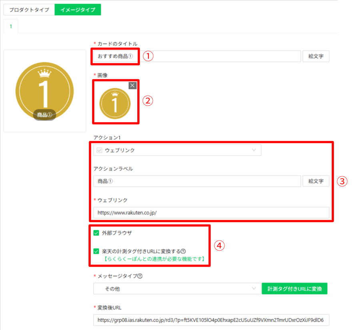Expand the メッセージタイプ dropdown showing その他

tap(176, 289)
